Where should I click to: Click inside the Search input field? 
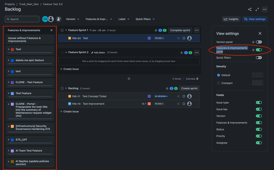coord(22,19)
